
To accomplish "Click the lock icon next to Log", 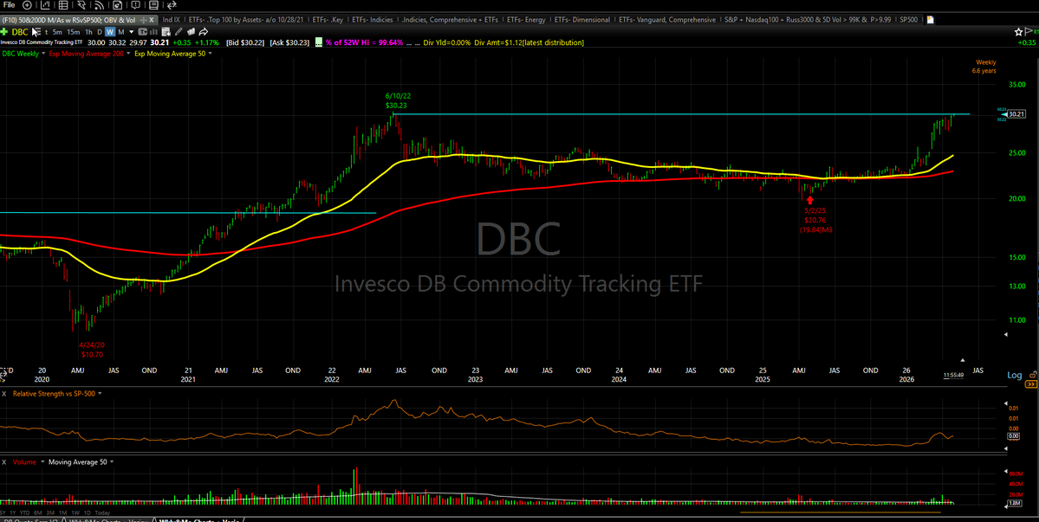I will [x=1033, y=375].
